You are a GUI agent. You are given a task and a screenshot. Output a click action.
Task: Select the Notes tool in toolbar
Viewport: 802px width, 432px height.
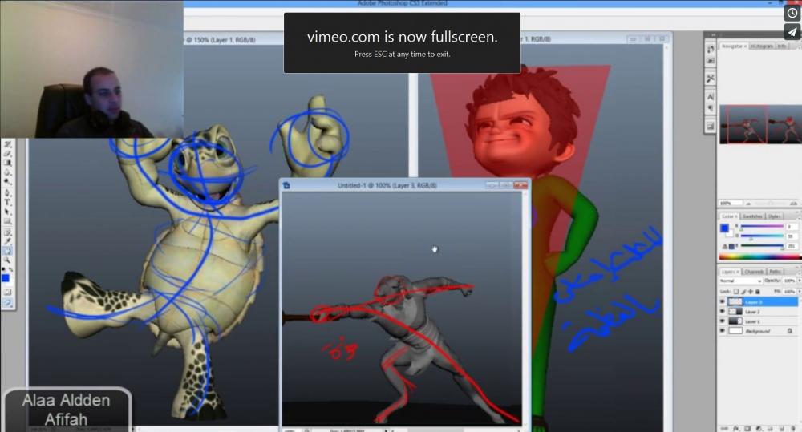7,232
